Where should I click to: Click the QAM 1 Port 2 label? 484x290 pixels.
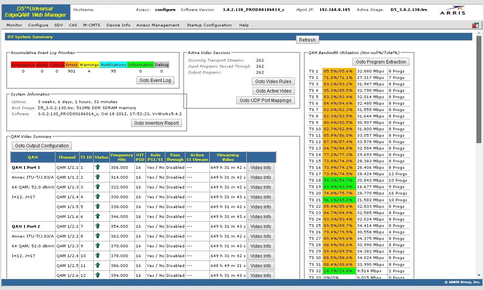(x=26, y=227)
